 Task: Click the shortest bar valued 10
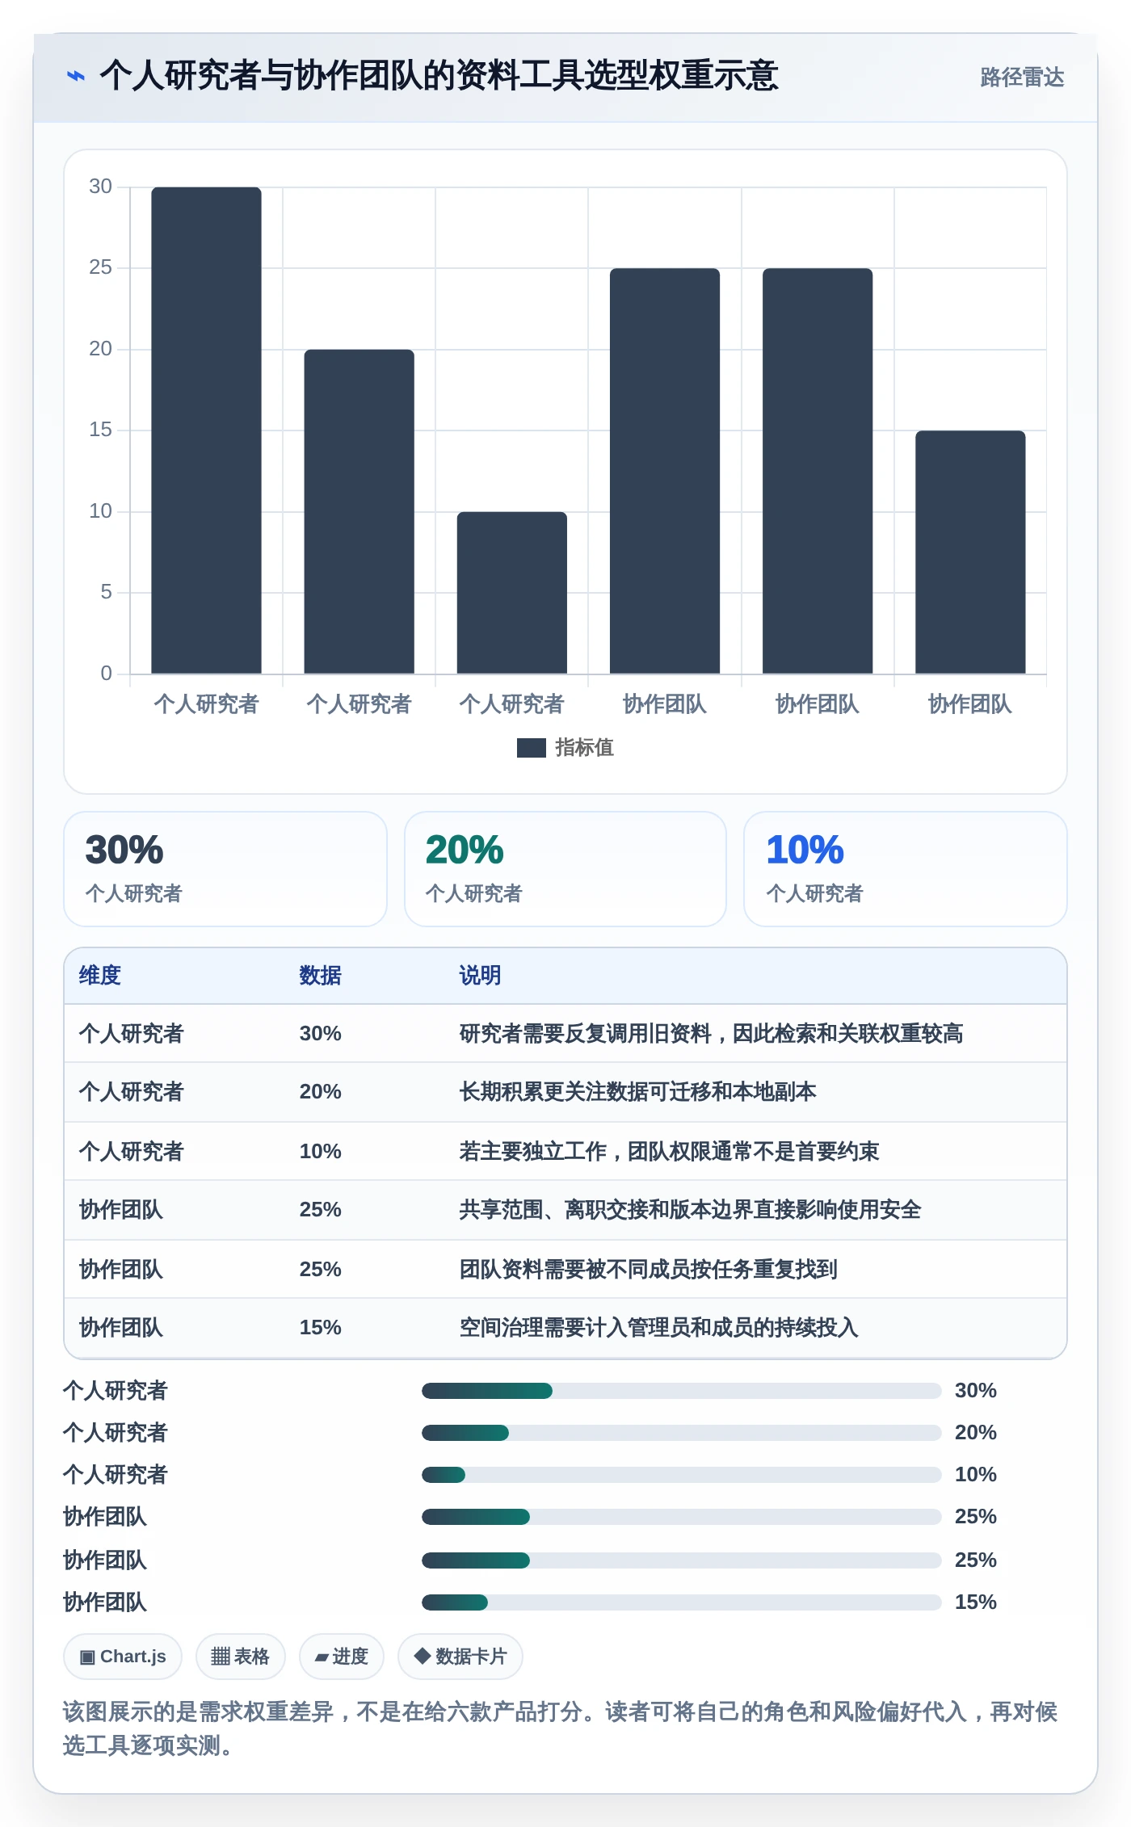click(511, 592)
